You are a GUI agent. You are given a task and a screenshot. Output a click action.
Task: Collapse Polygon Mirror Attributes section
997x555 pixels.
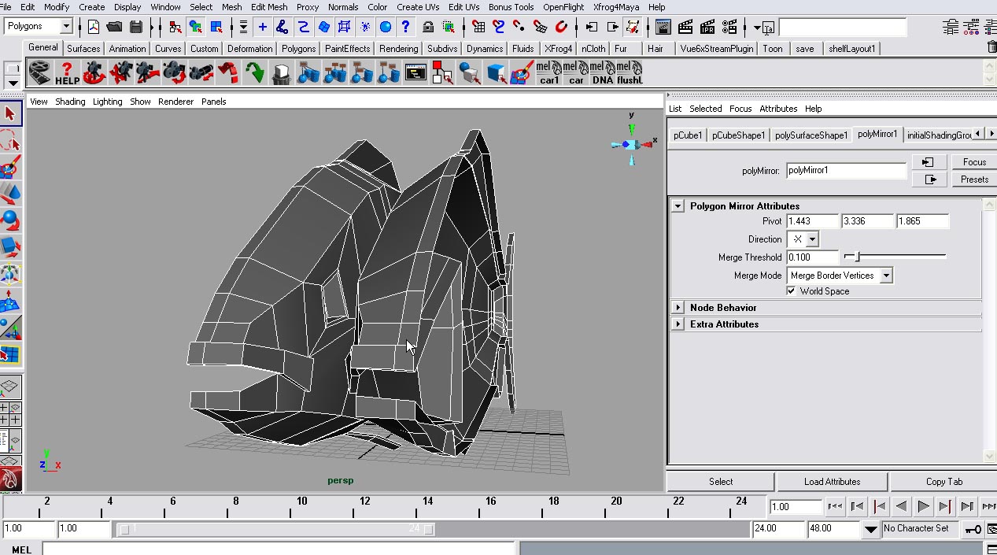(678, 206)
